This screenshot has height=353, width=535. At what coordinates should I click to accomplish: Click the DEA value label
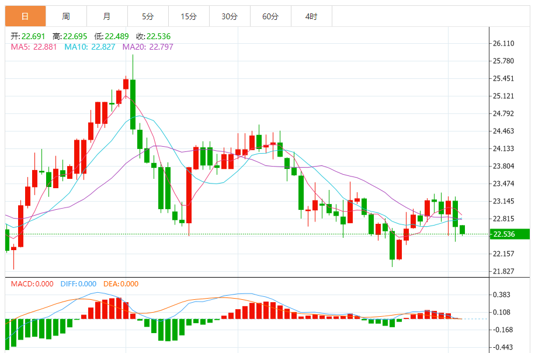tap(121, 284)
